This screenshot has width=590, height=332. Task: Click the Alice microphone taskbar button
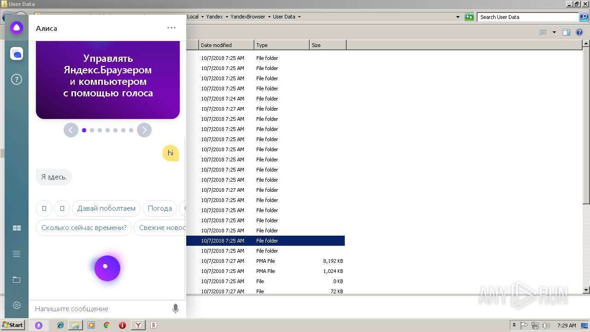tap(39, 325)
